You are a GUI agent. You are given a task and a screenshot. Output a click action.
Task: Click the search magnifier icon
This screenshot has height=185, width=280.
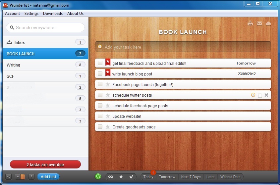pos(12,27)
